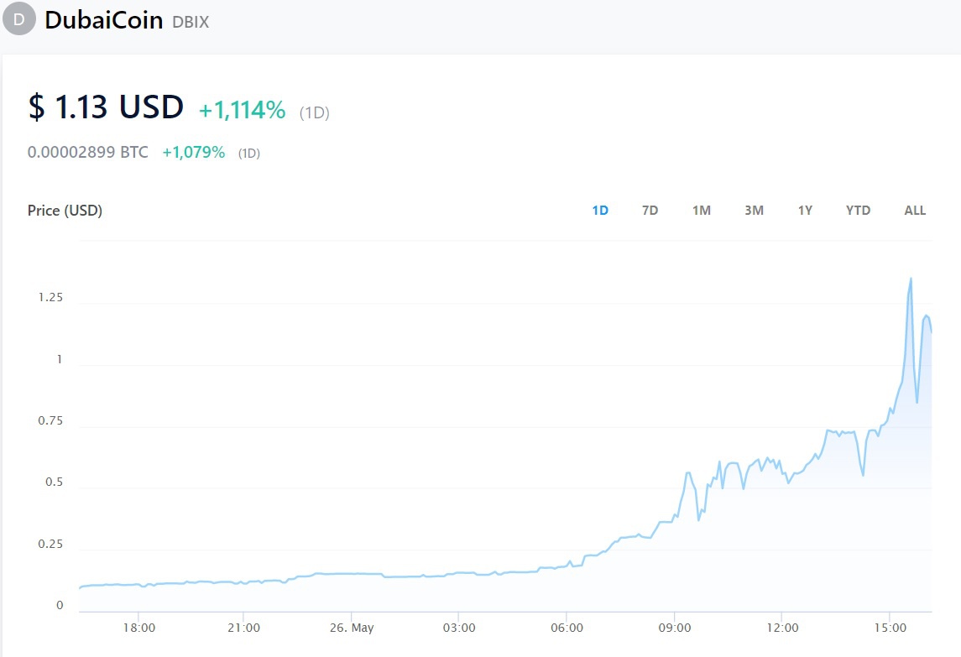This screenshot has width=961, height=657.
Task: Click the 09:00 time axis label
Action: tap(675, 628)
